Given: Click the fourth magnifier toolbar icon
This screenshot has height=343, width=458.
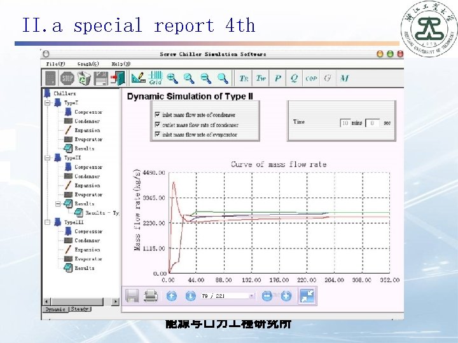Looking at the screenshot, I should pos(223,78).
